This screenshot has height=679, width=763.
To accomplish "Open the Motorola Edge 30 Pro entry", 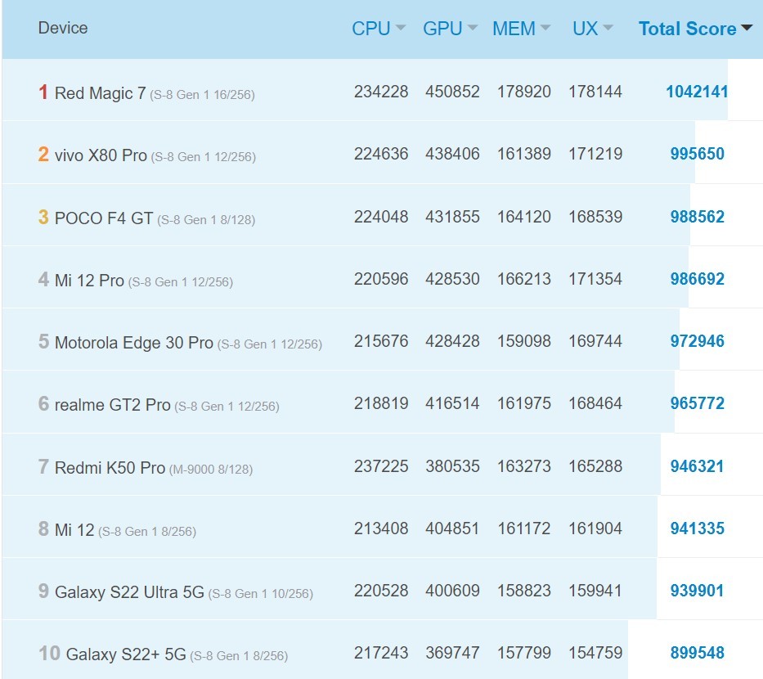I will (134, 343).
